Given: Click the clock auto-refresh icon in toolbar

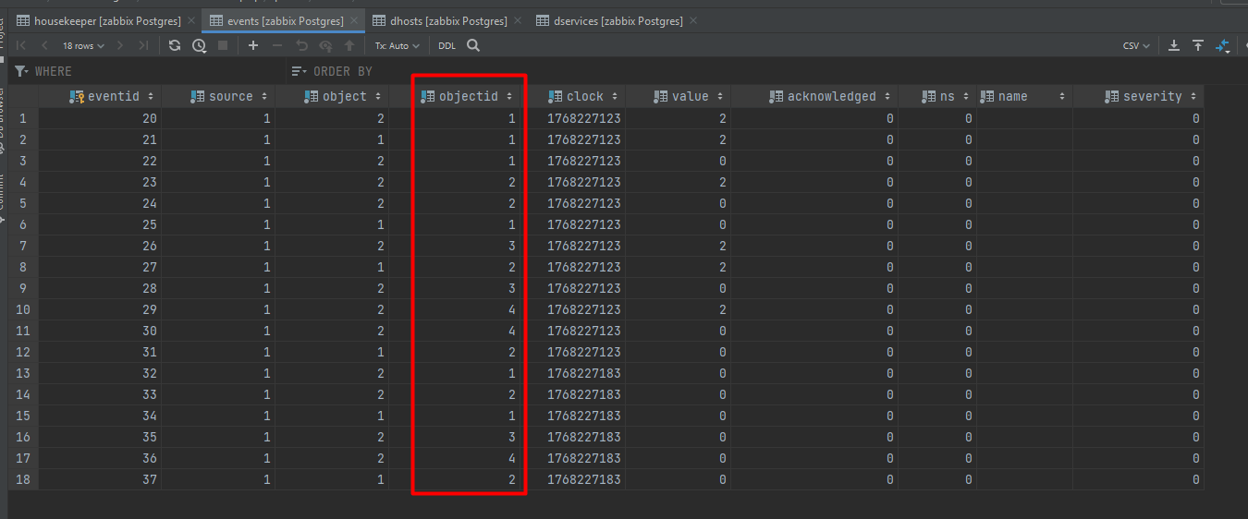Looking at the screenshot, I should click(199, 45).
